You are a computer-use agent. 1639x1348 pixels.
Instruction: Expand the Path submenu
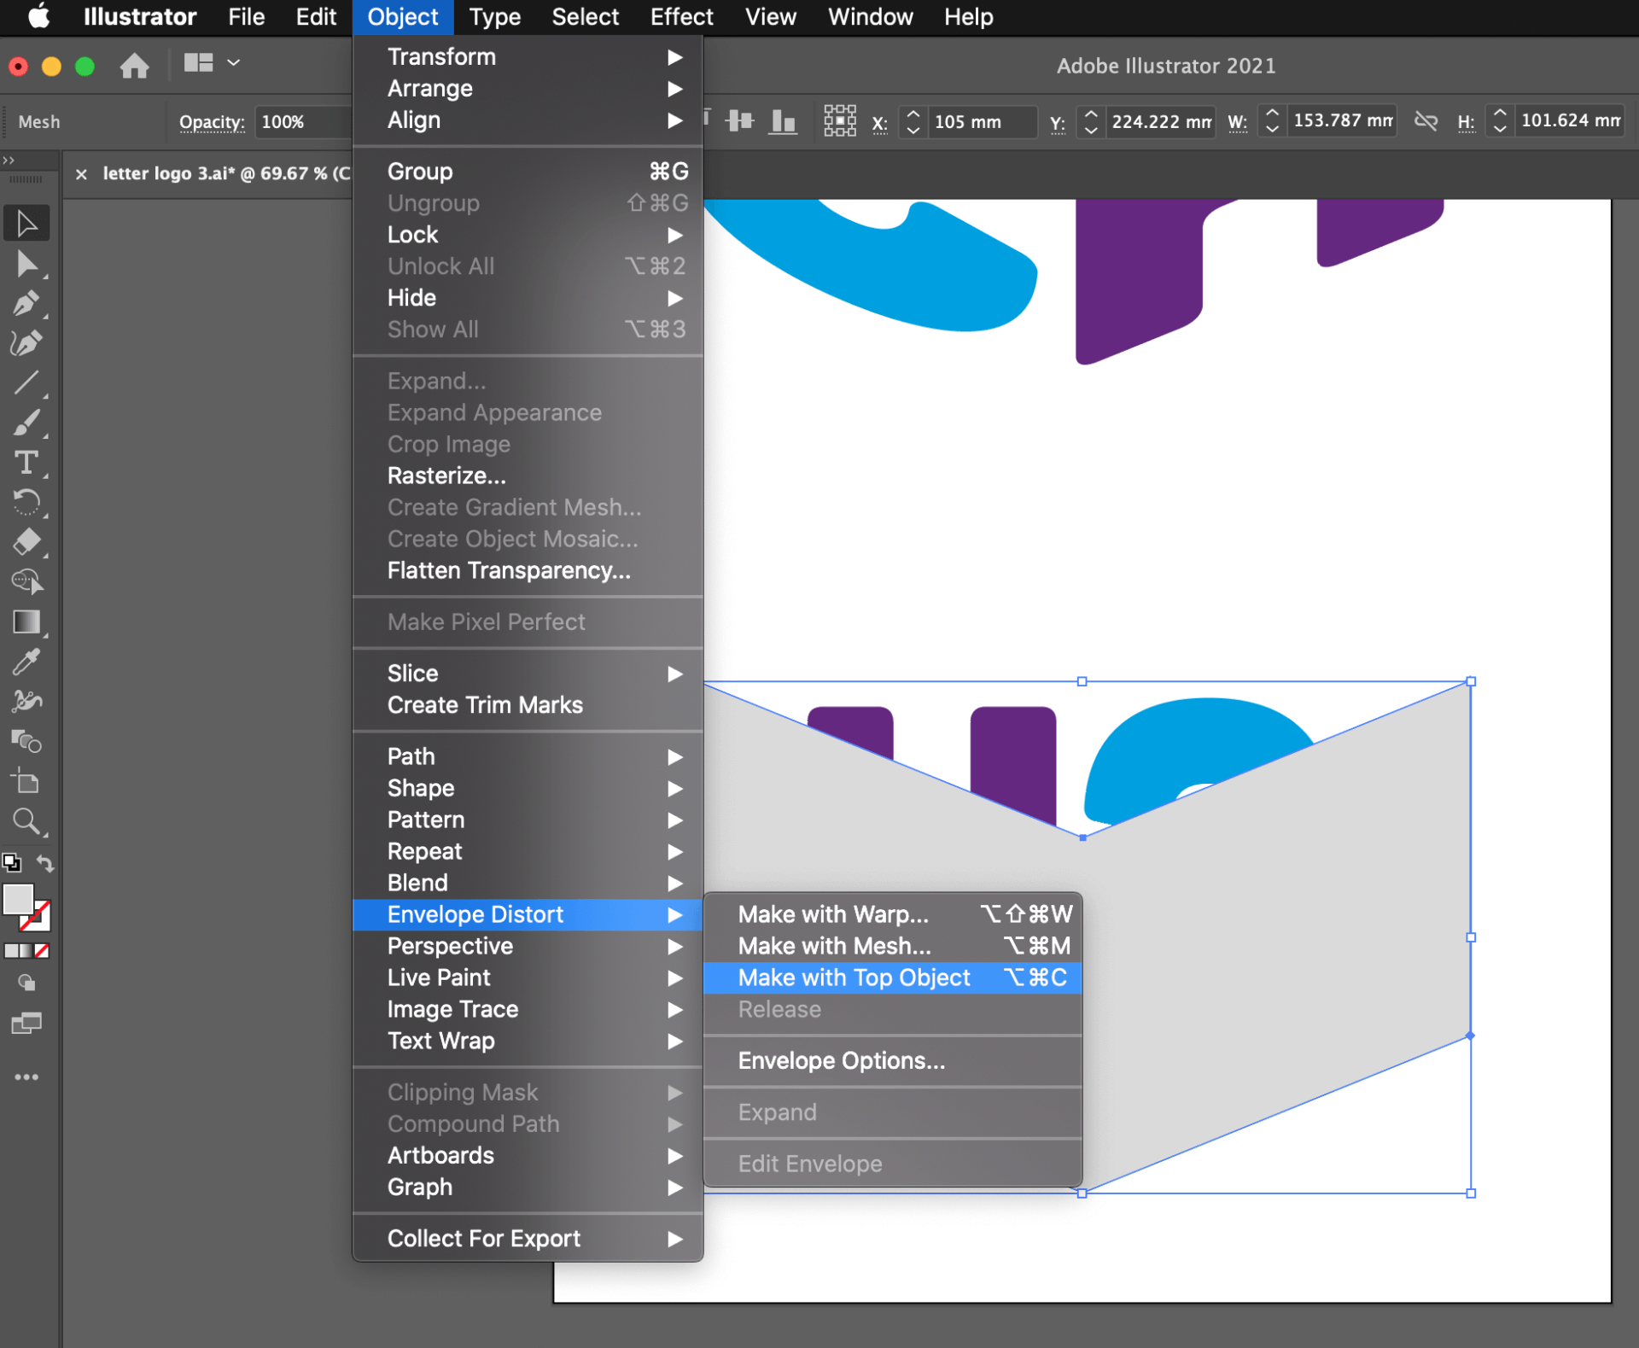pos(528,756)
